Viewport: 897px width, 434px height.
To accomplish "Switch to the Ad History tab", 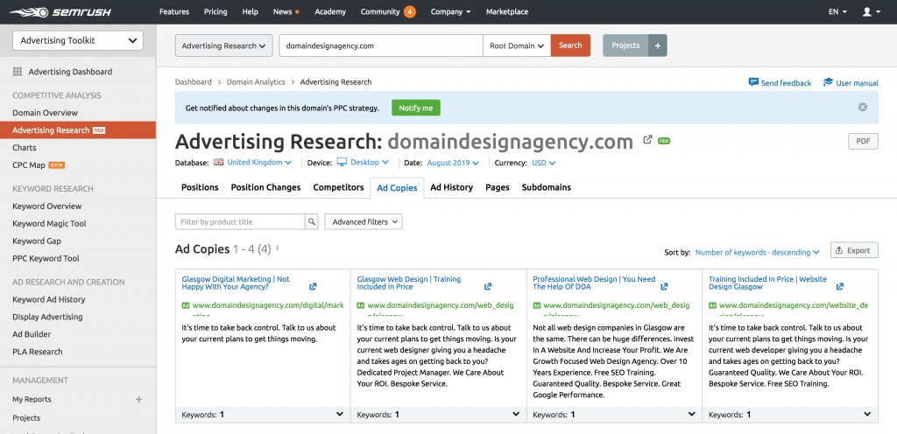I will [451, 187].
